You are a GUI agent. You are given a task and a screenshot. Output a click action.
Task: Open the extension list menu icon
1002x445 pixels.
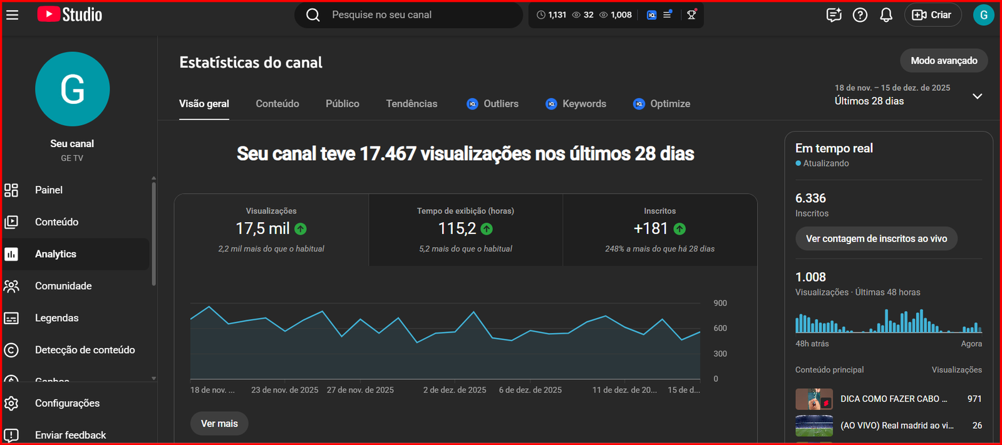668,14
